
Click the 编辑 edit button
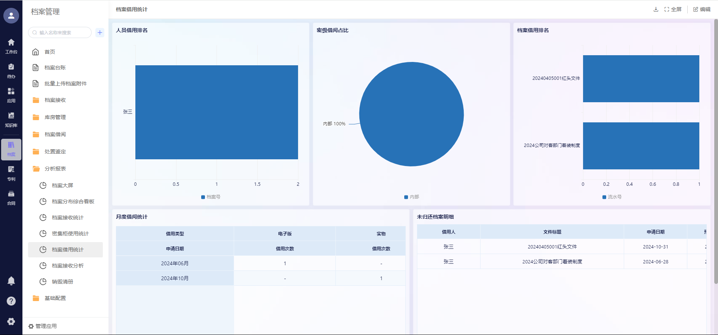pyautogui.click(x=702, y=9)
